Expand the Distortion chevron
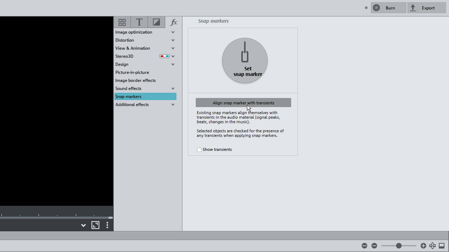This screenshot has width=449, height=252. (x=173, y=40)
